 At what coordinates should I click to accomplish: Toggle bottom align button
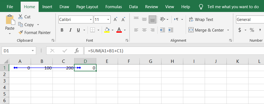[x=152, y=19]
